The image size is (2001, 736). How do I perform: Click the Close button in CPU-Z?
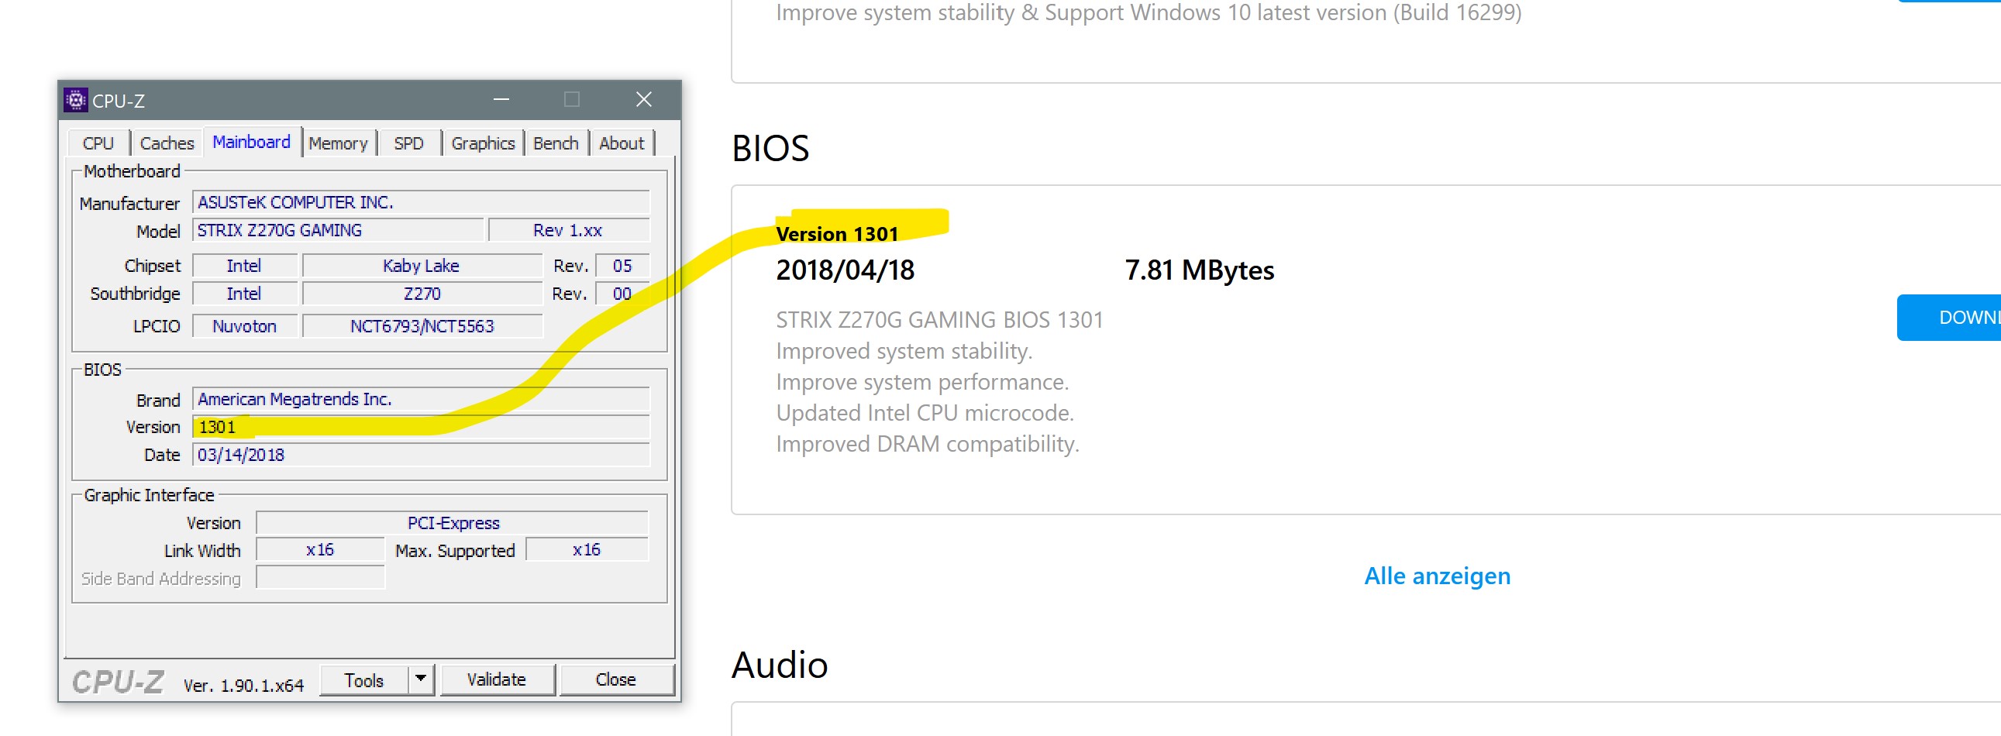pyautogui.click(x=616, y=680)
